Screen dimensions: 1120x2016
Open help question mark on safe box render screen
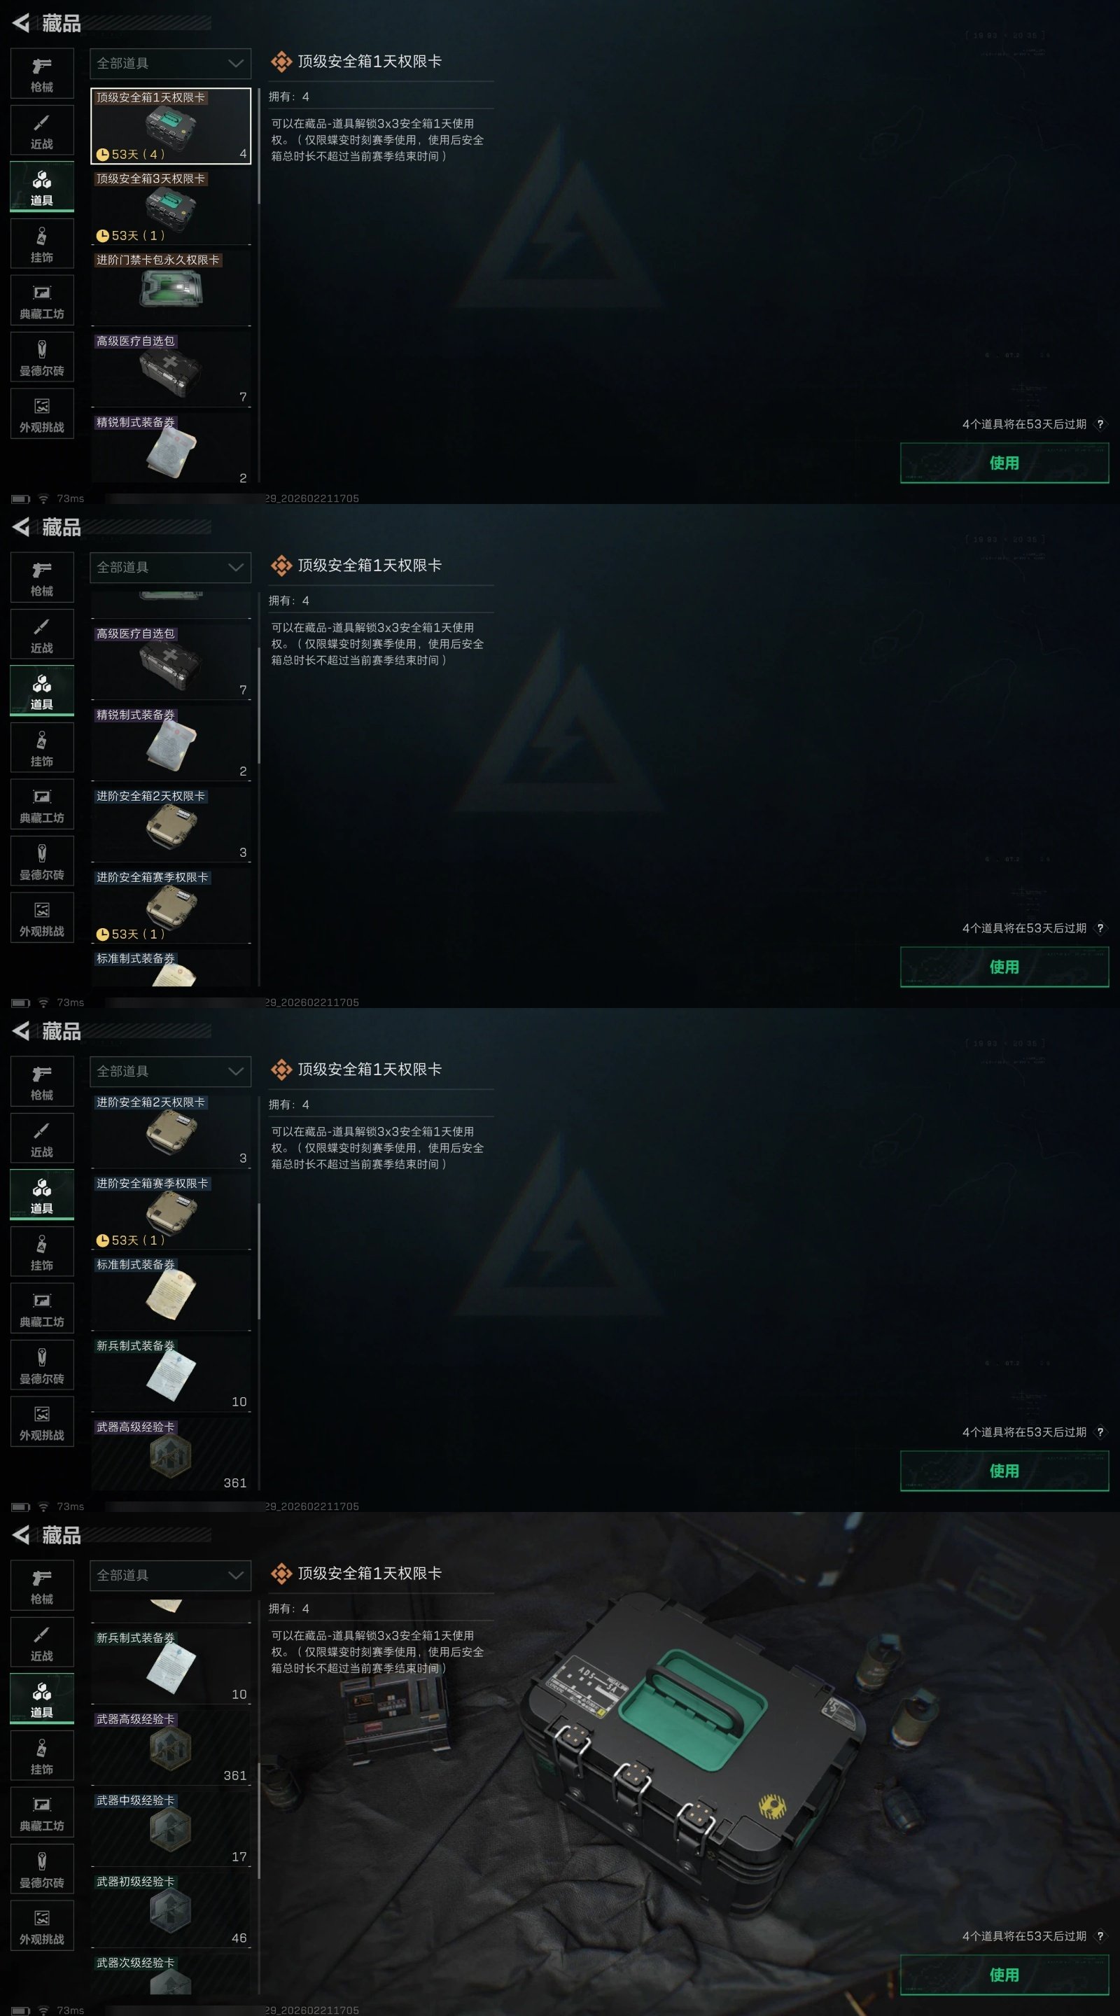(1100, 1935)
